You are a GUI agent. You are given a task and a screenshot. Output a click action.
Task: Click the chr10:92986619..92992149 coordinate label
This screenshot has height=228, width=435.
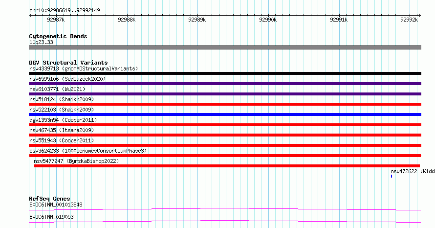[x=65, y=10]
